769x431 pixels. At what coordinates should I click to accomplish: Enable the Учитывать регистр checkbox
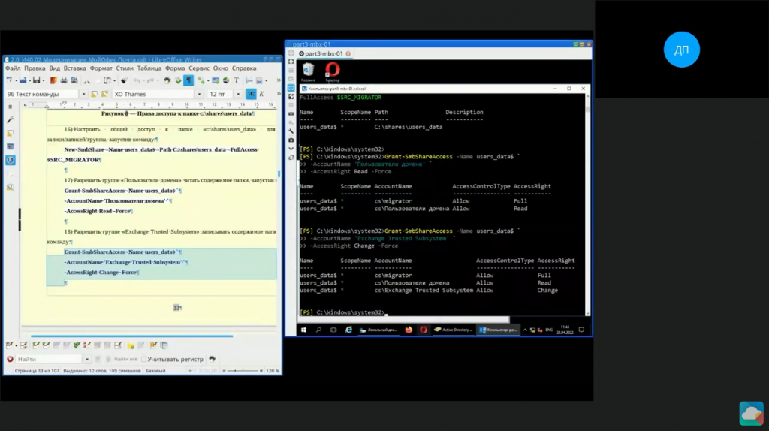143,360
